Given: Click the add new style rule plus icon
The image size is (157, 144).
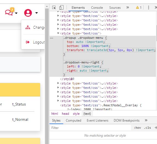Looking at the screenshot, I should (x=156, y=128).
